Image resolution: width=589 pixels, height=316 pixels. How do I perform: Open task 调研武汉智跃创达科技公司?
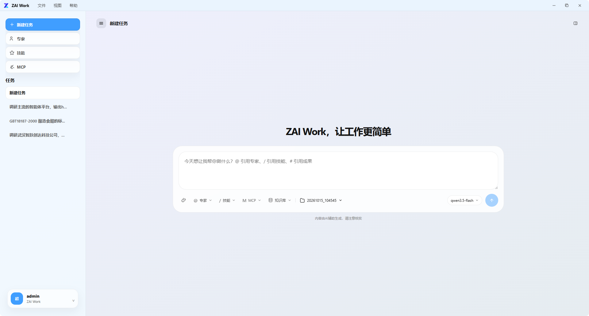click(43, 135)
